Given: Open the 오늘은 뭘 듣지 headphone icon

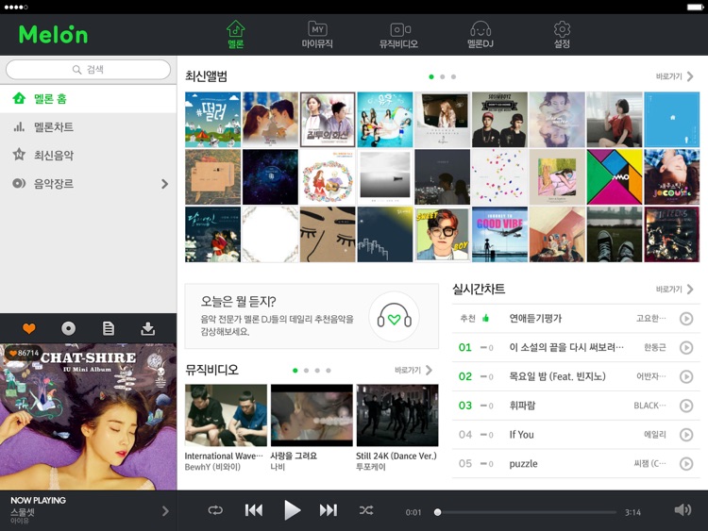Looking at the screenshot, I should coord(394,316).
